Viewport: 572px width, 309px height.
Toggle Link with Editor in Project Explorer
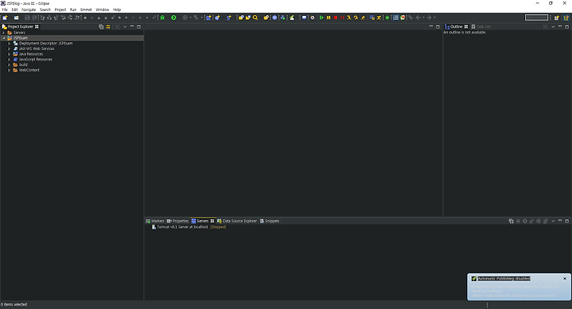108,27
